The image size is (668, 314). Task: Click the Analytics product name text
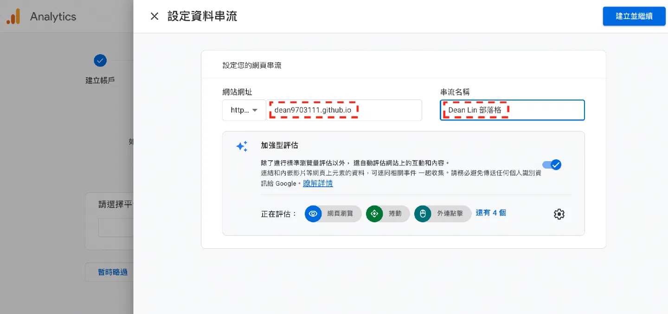(53, 17)
